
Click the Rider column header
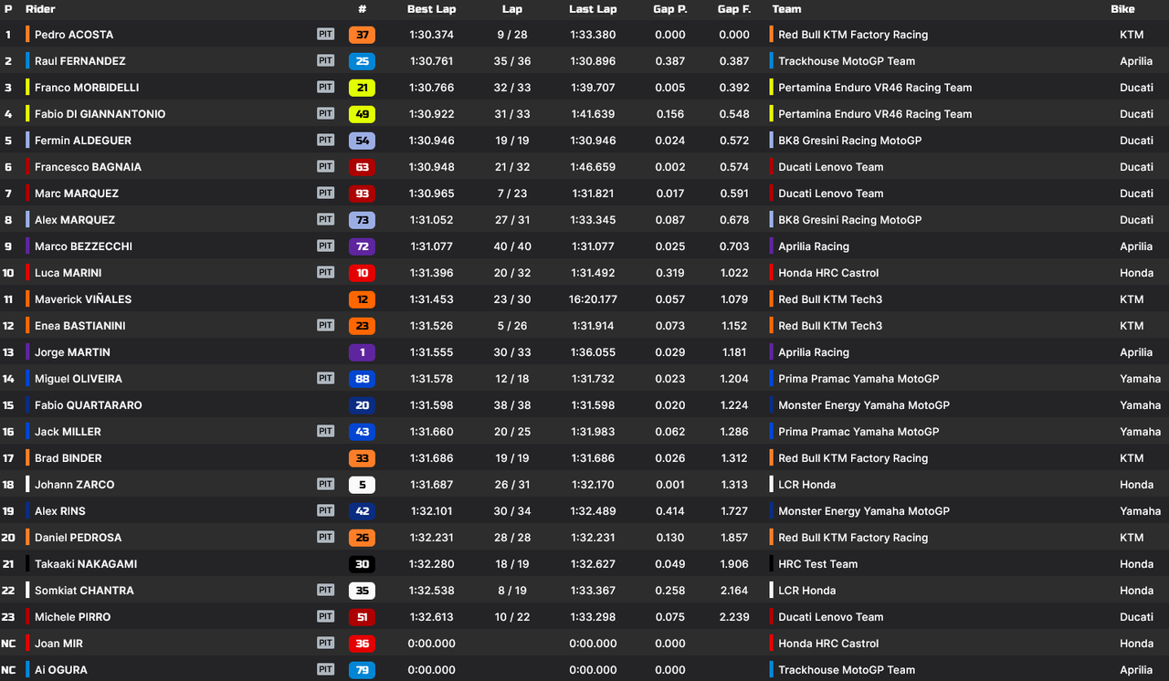tap(40, 9)
